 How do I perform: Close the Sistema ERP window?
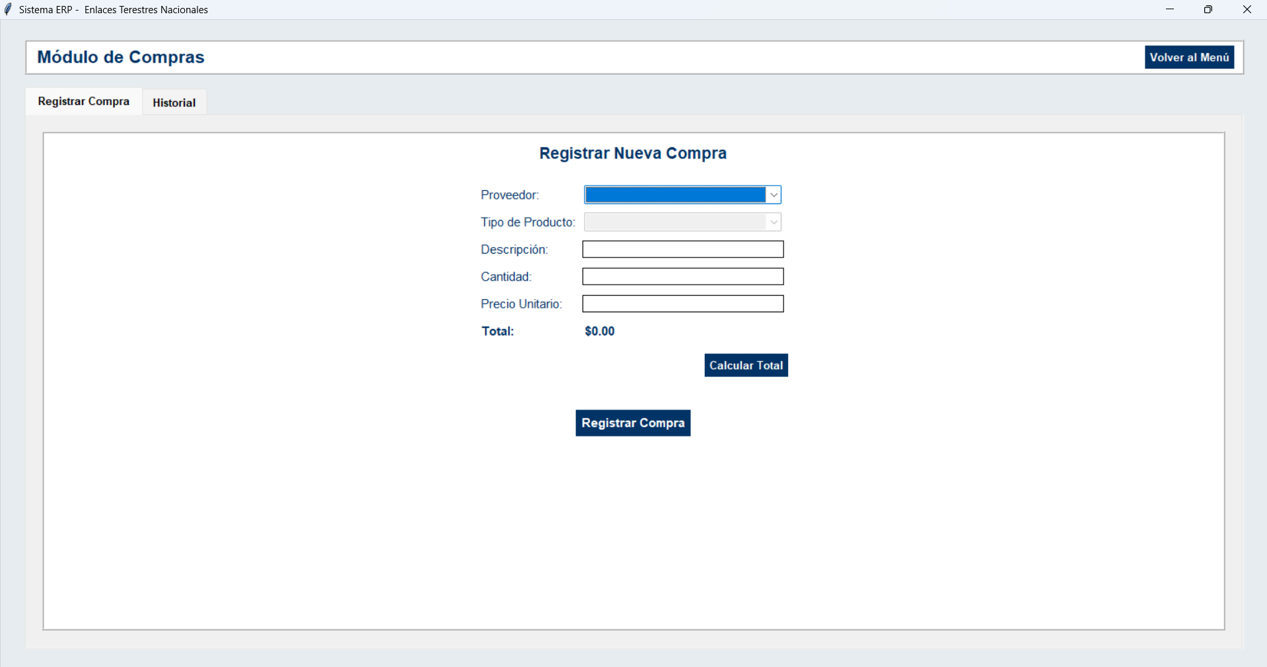[x=1247, y=9]
